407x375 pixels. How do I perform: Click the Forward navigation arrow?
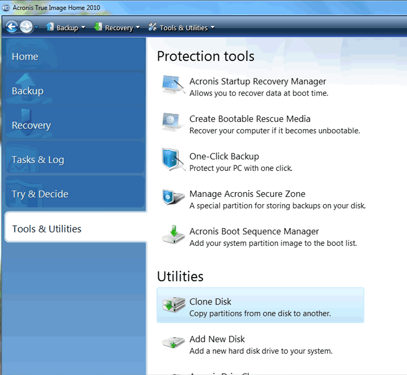pyautogui.click(x=26, y=27)
